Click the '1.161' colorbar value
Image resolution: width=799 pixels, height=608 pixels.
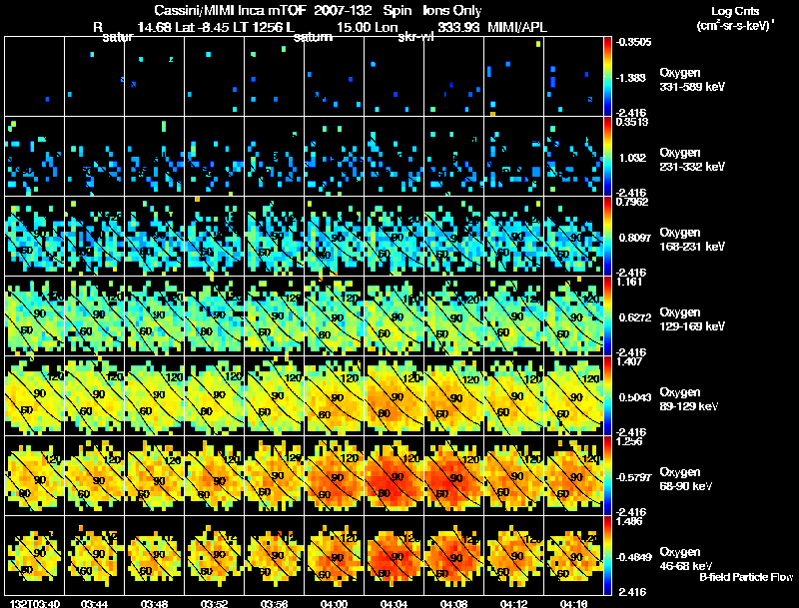[629, 282]
